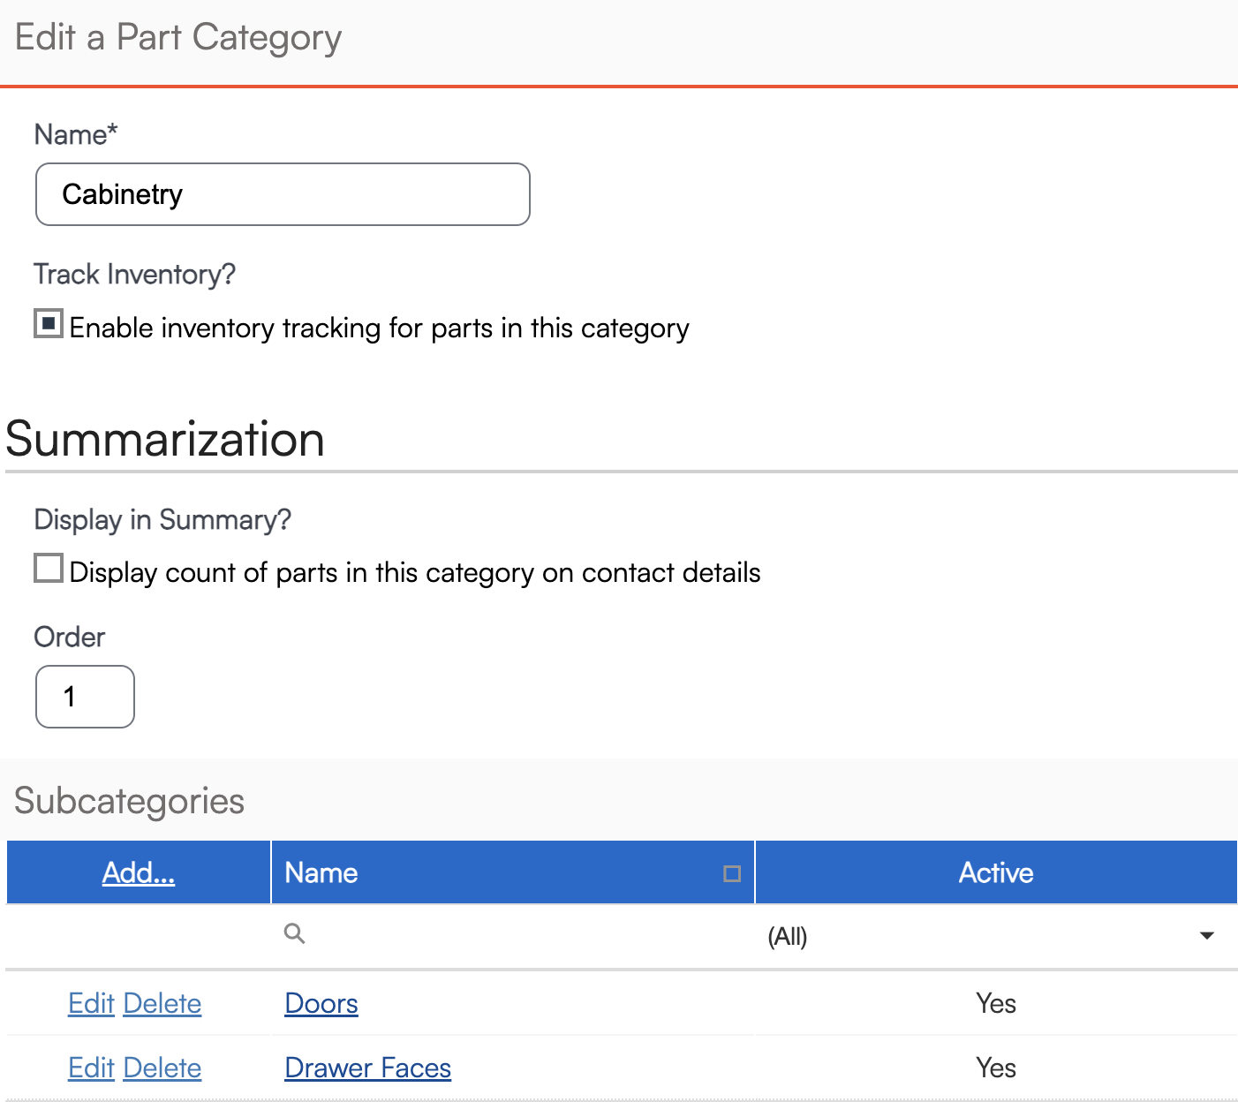Click the Name column filter text box

pos(521,934)
